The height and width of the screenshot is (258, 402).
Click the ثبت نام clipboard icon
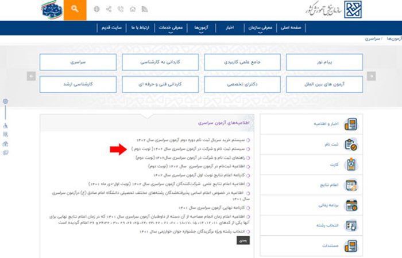point(351,144)
